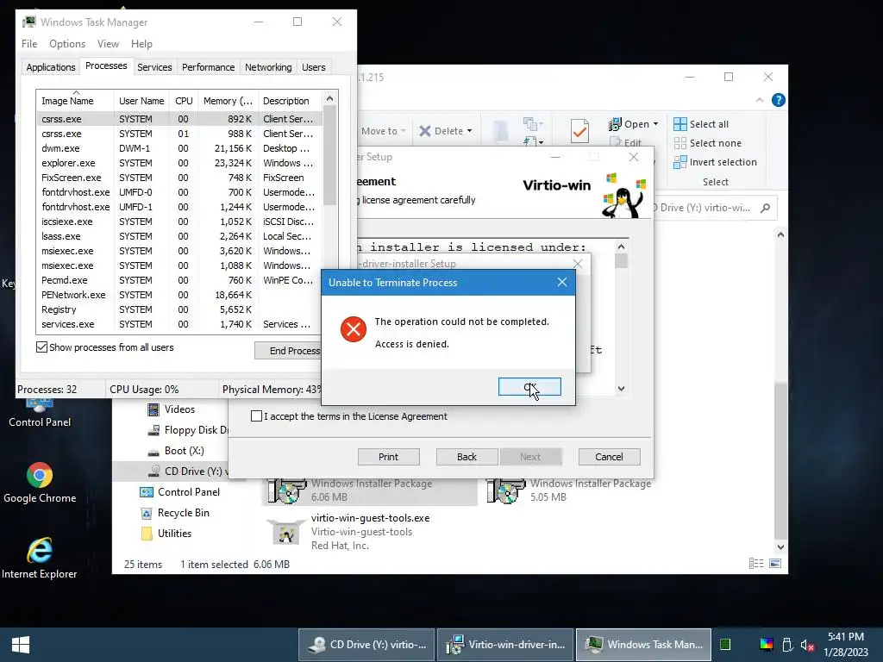This screenshot has width=883, height=662.
Task: Click search magnifier in Explorer search box
Action: [x=765, y=208]
